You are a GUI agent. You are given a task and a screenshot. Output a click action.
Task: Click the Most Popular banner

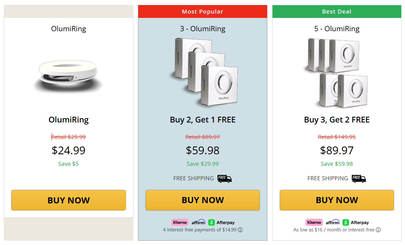[x=203, y=11]
